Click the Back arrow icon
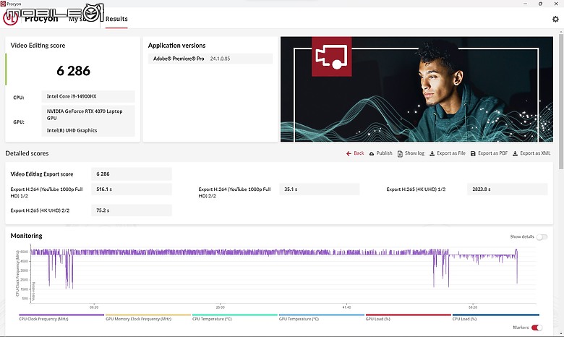The width and height of the screenshot is (564, 337). pyautogui.click(x=349, y=153)
